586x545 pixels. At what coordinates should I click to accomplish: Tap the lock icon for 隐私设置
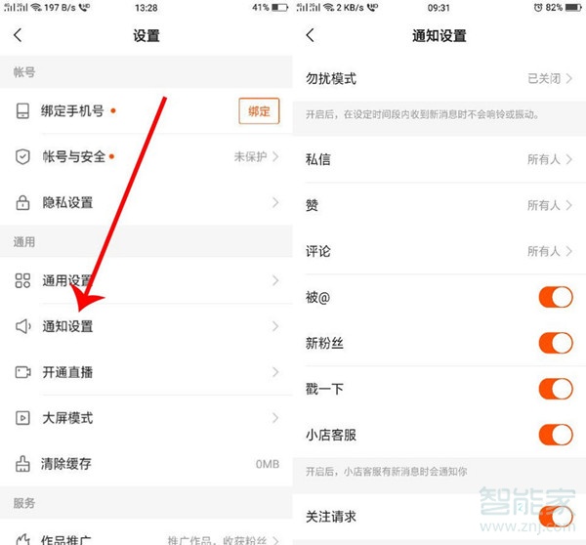[x=22, y=203]
